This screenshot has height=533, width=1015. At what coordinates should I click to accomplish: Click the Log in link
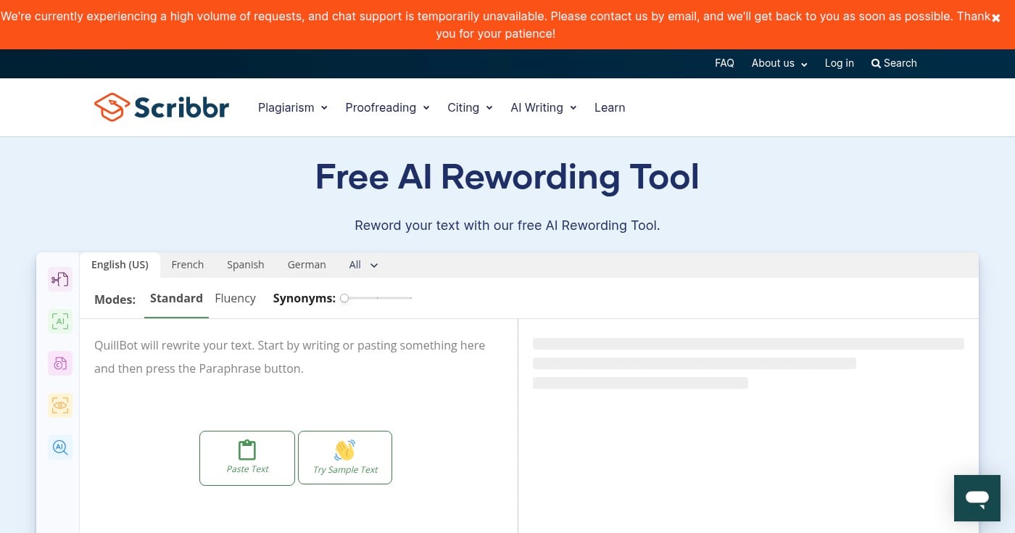click(x=840, y=63)
